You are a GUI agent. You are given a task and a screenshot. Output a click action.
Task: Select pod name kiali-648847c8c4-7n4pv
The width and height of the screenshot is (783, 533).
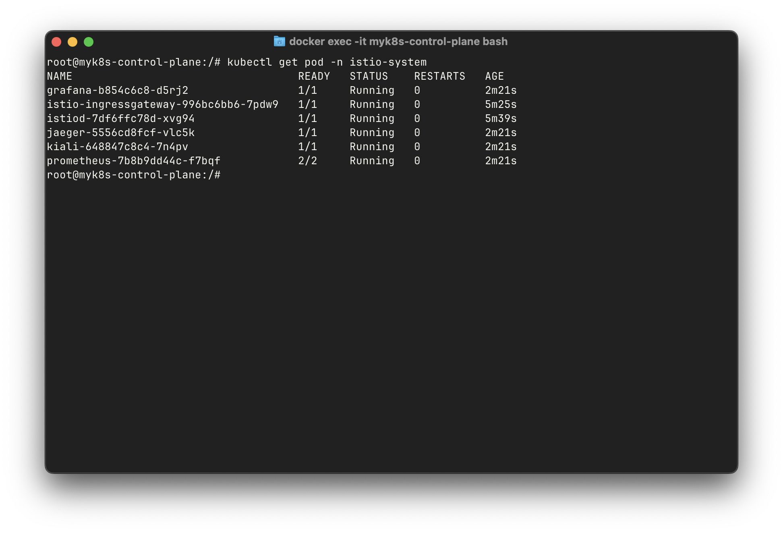118,147
